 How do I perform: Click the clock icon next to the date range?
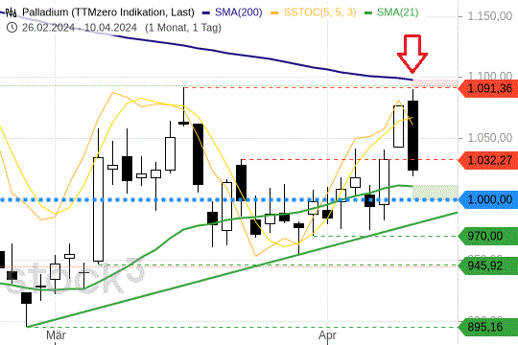coord(12,28)
